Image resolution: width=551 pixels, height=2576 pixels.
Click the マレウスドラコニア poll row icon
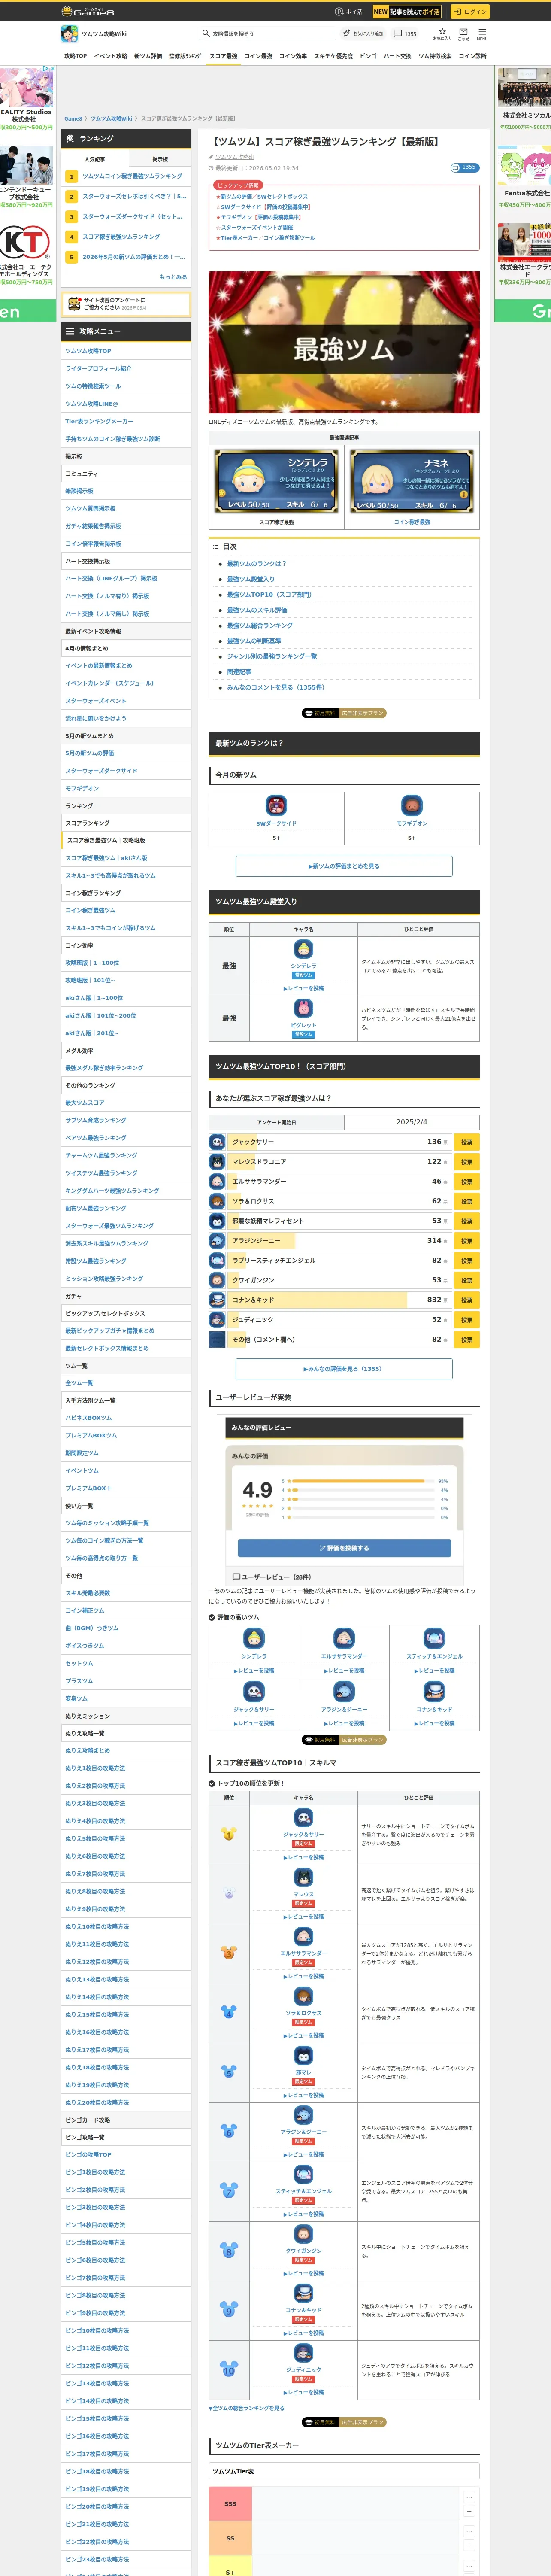coord(217,1162)
